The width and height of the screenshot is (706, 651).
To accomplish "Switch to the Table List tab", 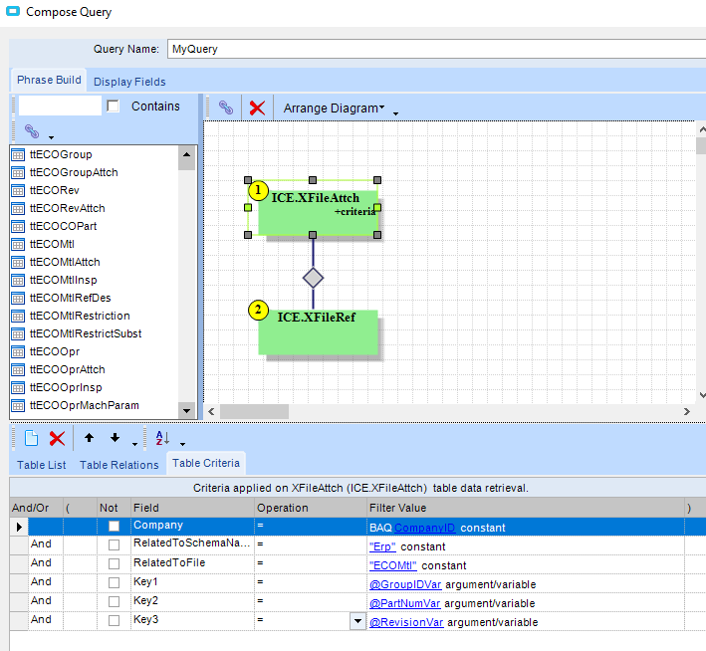I will point(42,465).
